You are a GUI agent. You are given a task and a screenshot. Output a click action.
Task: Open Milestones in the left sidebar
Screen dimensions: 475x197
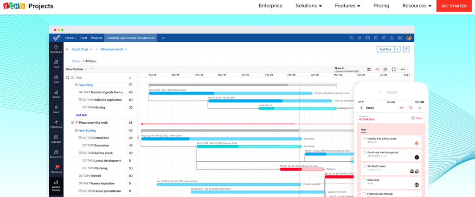tap(56, 124)
